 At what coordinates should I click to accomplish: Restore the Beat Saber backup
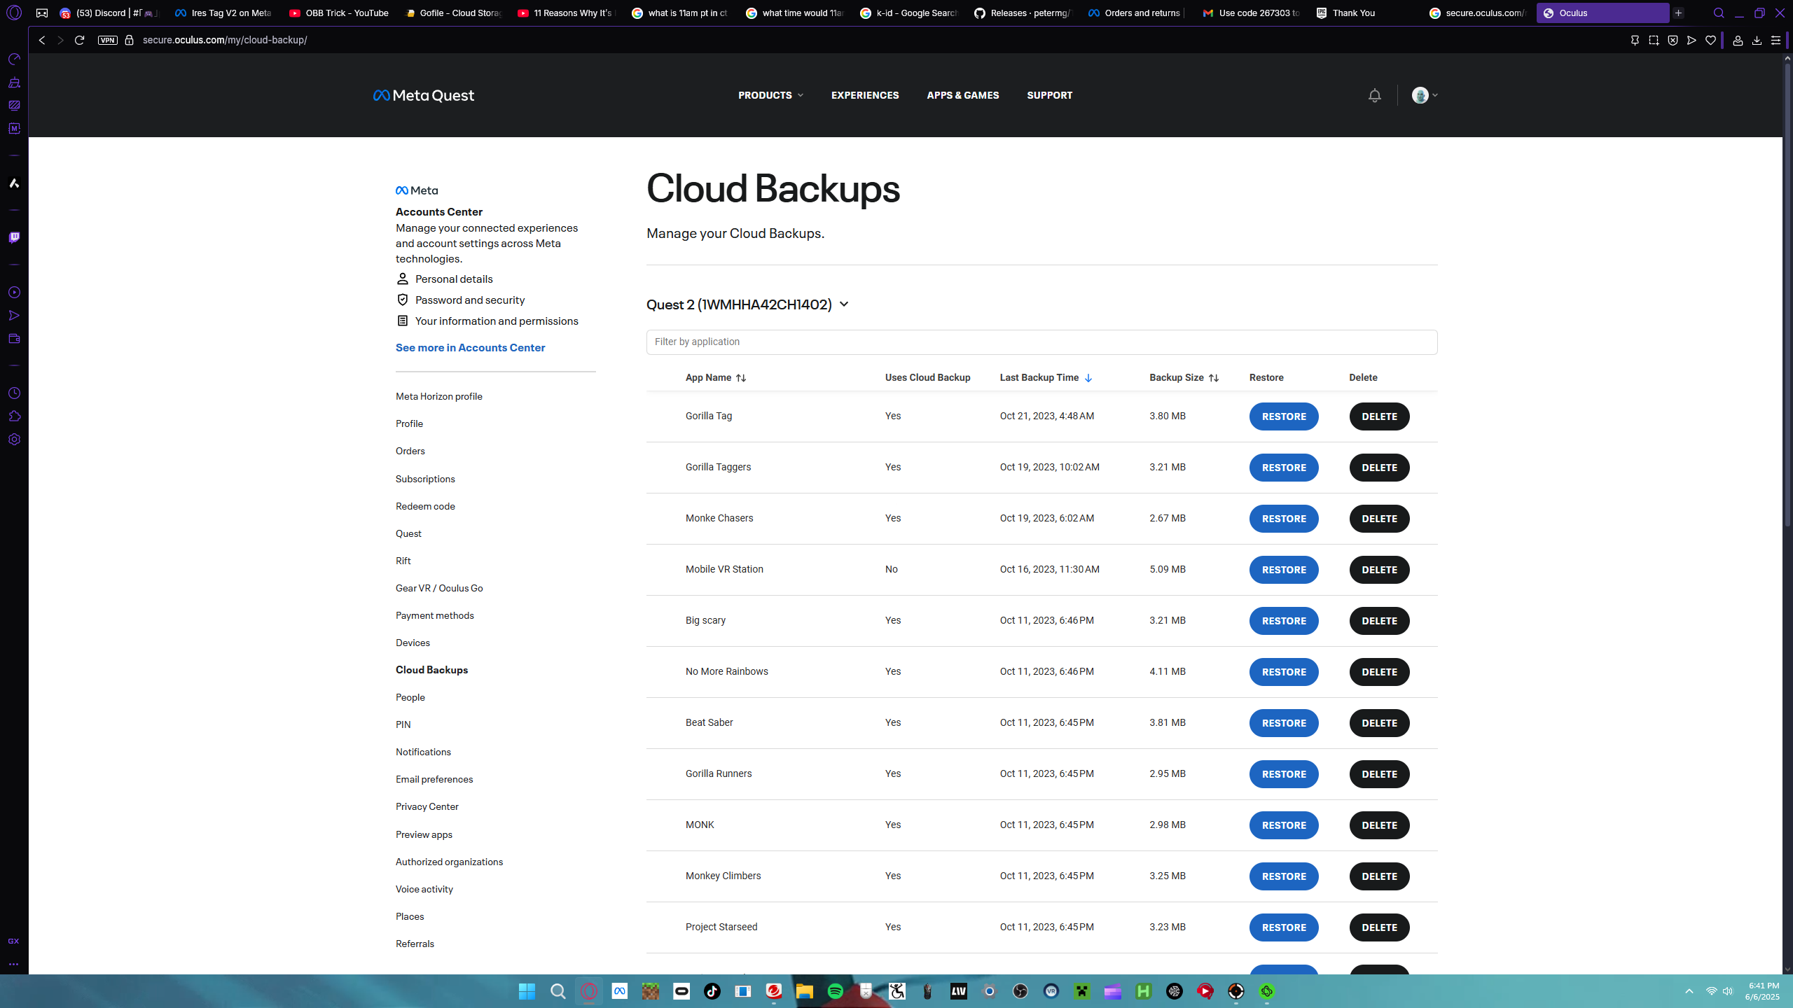pyautogui.click(x=1284, y=723)
